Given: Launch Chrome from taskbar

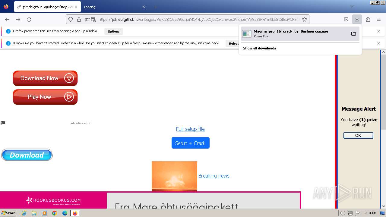Looking at the screenshot, I should pos(55,213).
